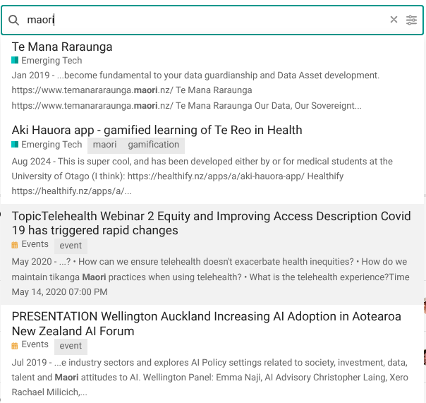Click the "event" tag on Telehealth Webinar
This screenshot has height=403, width=426.
71,246
